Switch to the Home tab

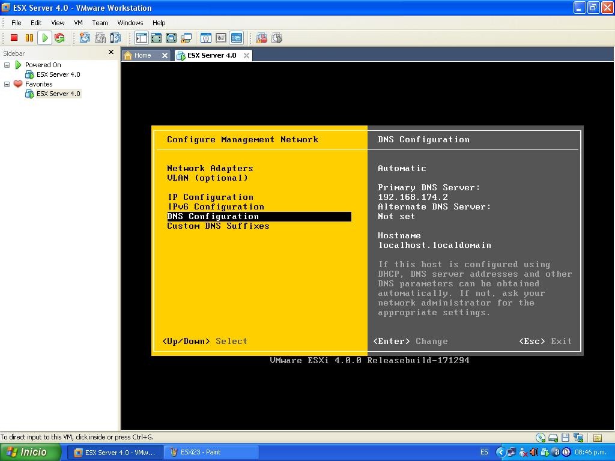tap(142, 55)
